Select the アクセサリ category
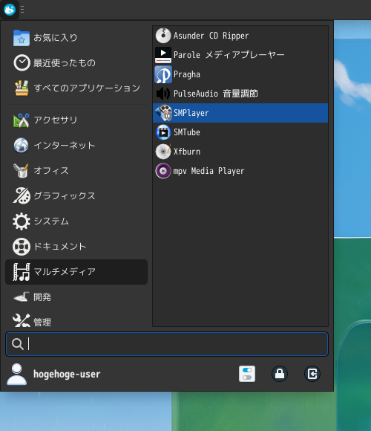This screenshot has width=371, height=431. (76, 120)
